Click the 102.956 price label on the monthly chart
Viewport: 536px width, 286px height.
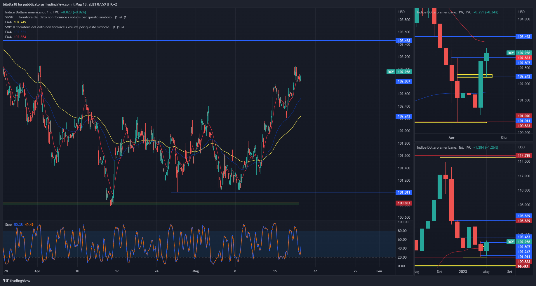pos(524,242)
